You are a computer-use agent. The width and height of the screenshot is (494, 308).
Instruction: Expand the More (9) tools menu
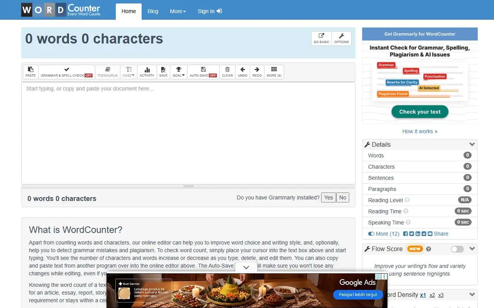click(x=274, y=72)
